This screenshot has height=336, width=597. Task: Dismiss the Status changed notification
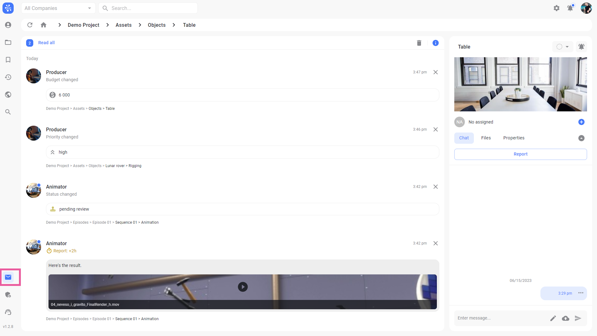pos(436,187)
